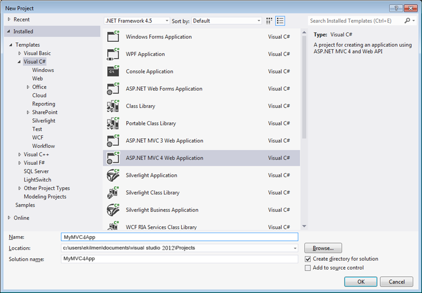Expand the Visual Basic node

pyautogui.click(x=19, y=53)
